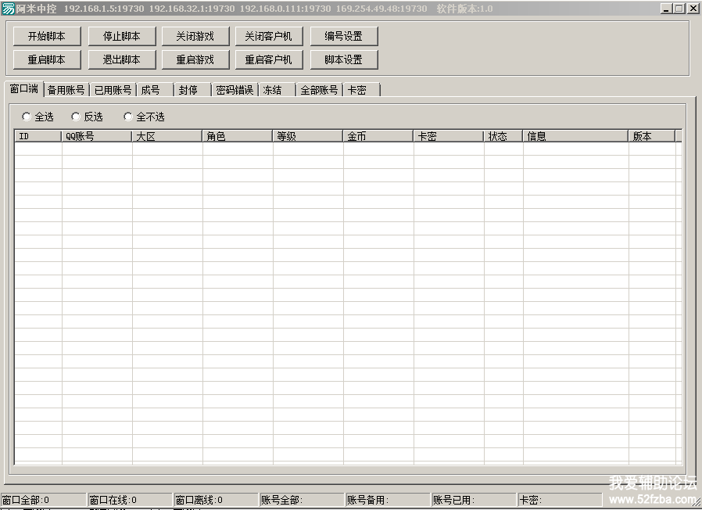Maximize the 阿米中控 window
702x510 pixels.
click(679, 9)
